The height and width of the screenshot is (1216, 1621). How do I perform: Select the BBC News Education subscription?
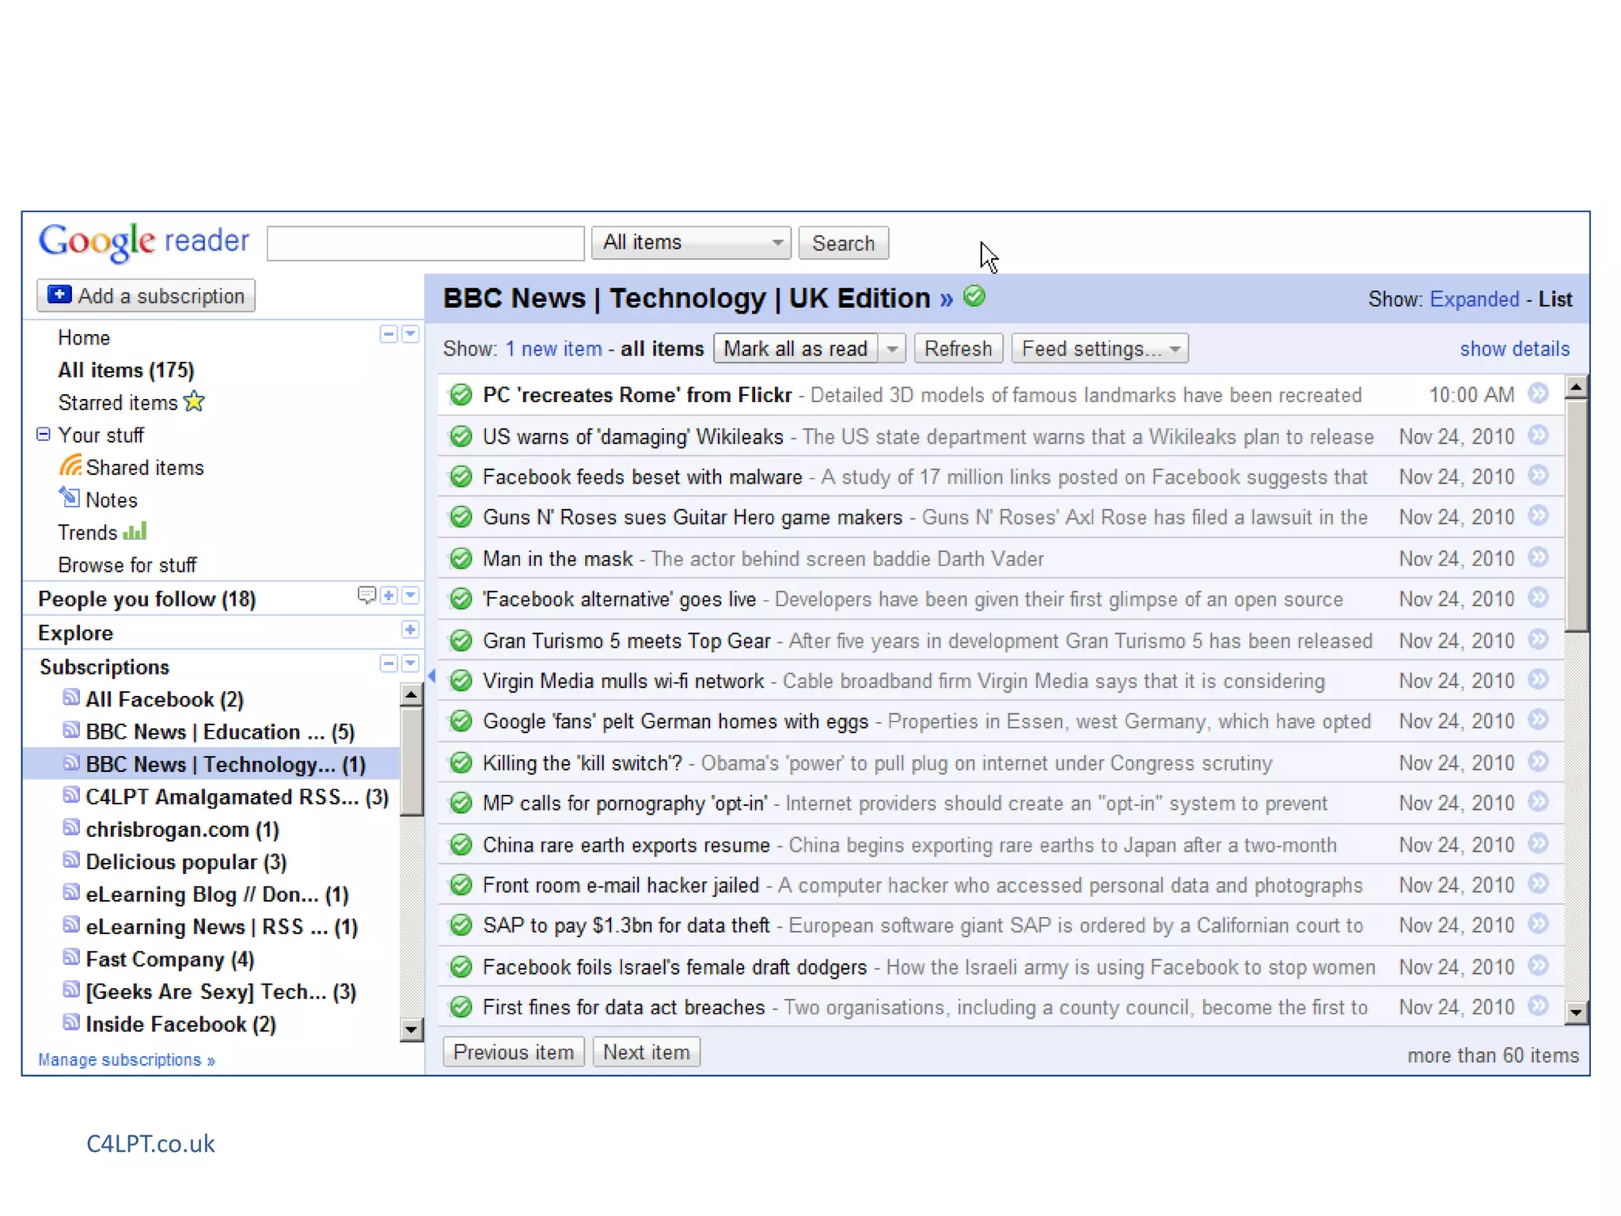[x=219, y=732]
